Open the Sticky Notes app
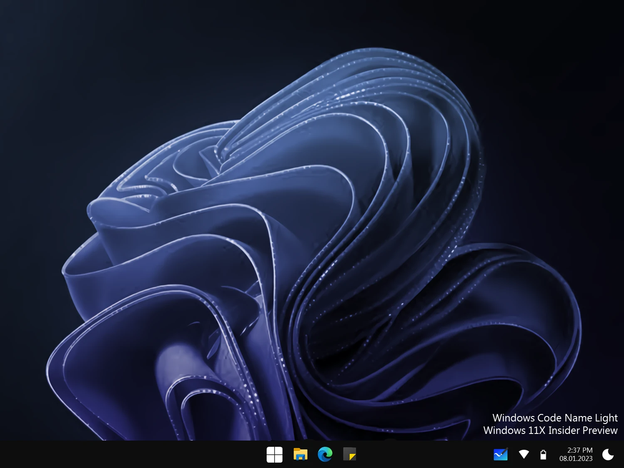 [x=350, y=455]
